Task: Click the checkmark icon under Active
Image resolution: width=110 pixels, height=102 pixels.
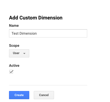Action: [x=11, y=72]
